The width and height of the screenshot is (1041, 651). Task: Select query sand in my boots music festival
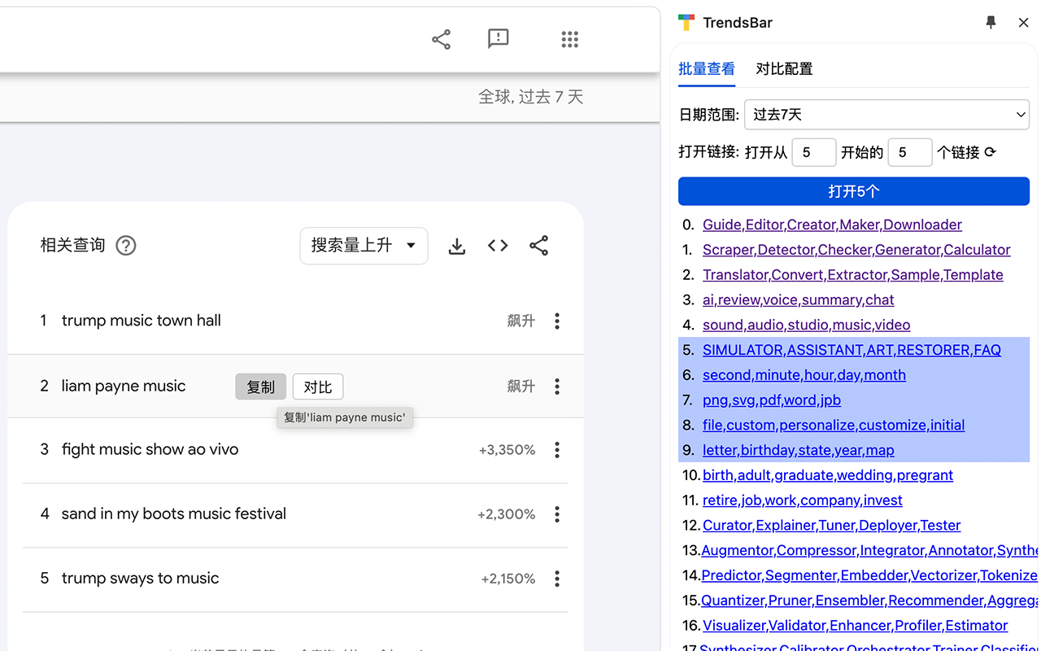click(174, 514)
